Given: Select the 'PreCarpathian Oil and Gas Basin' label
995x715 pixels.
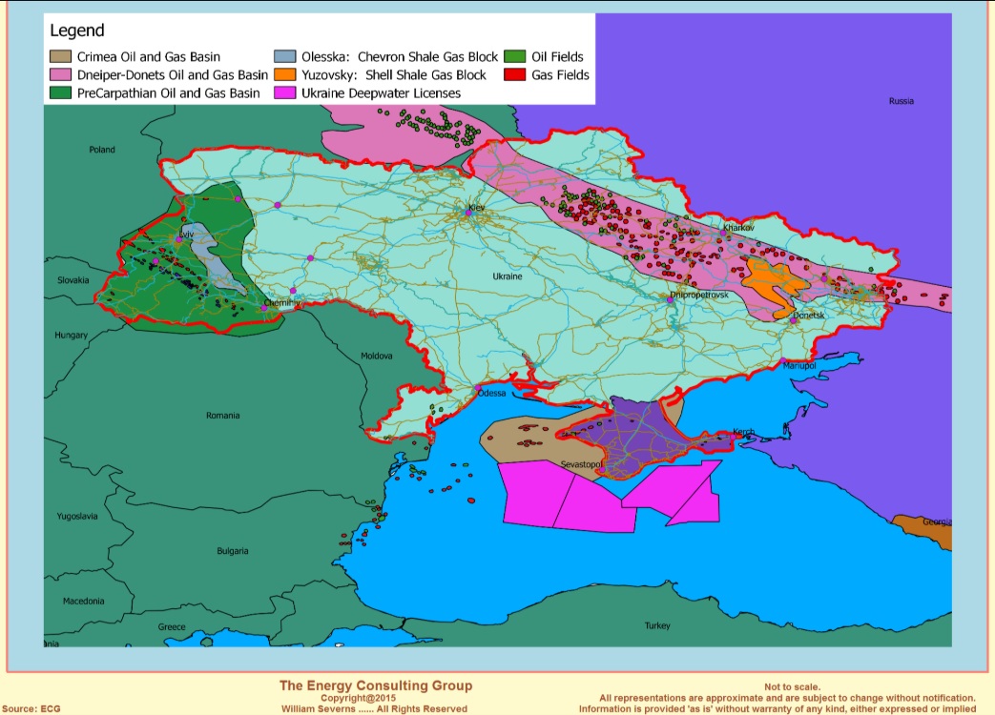Looking at the screenshot, I should click(x=168, y=93).
